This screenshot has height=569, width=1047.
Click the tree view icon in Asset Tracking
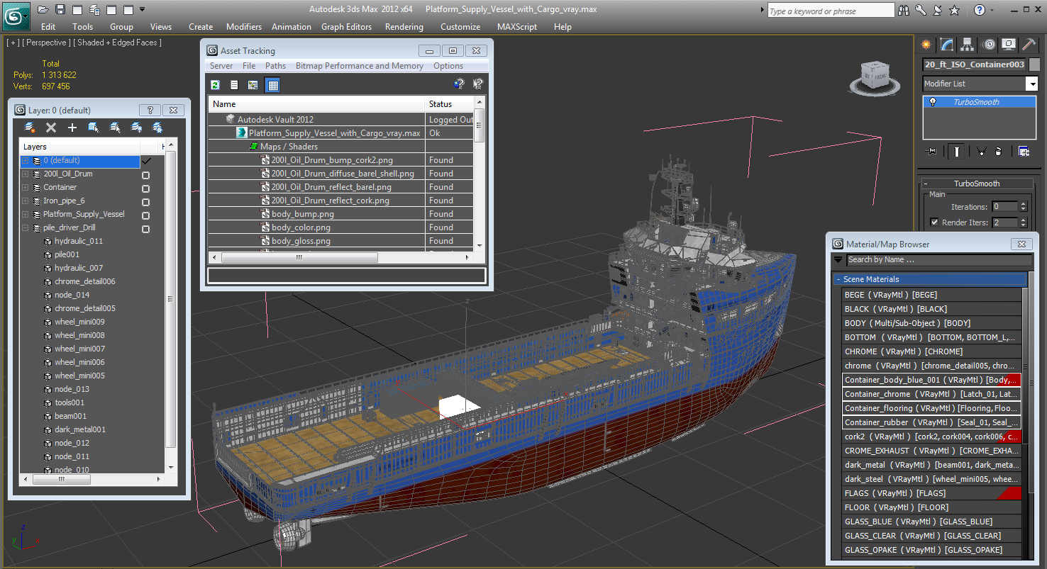coord(253,85)
